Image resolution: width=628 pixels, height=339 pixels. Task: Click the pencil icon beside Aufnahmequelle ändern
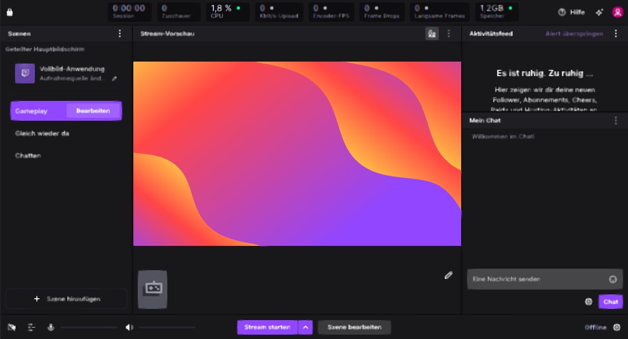pos(114,79)
